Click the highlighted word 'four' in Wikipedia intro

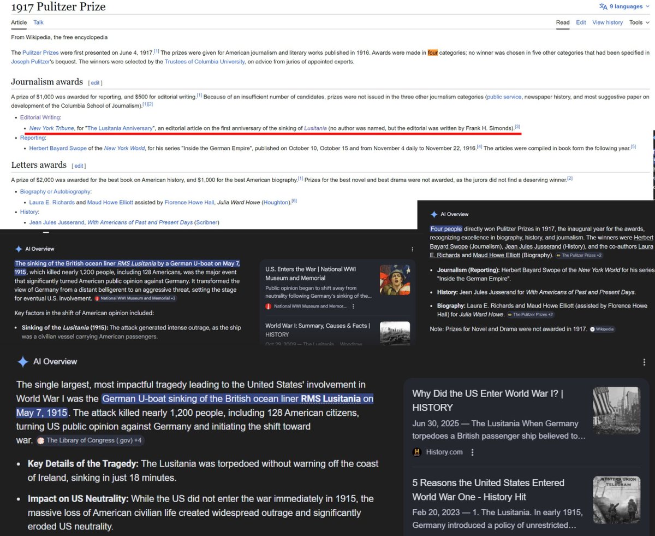(433, 52)
